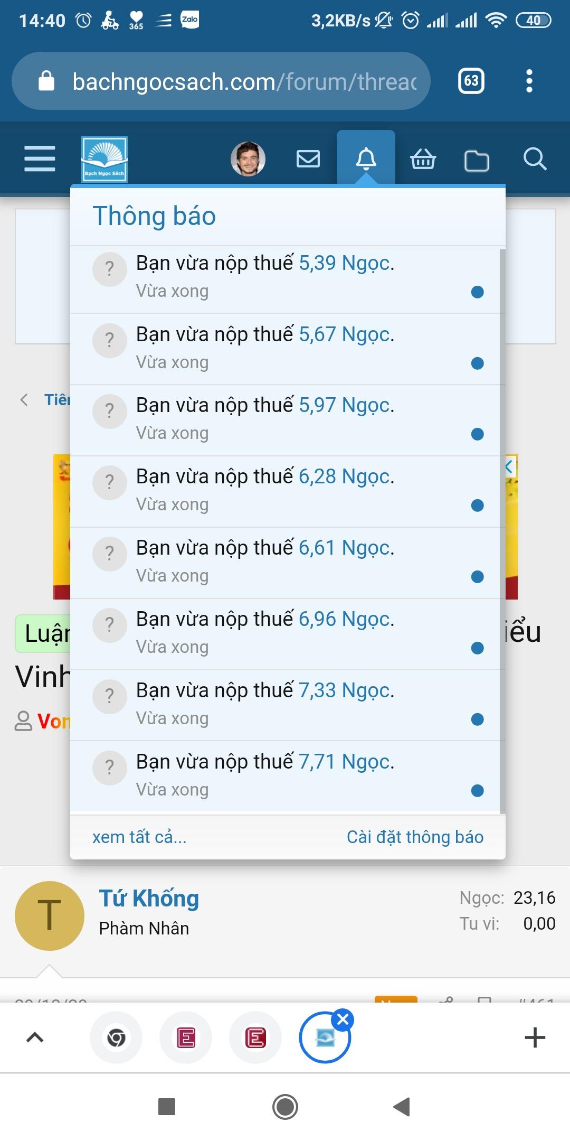Close notifications via the bell icon
The image size is (570, 1141).
tap(366, 158)
